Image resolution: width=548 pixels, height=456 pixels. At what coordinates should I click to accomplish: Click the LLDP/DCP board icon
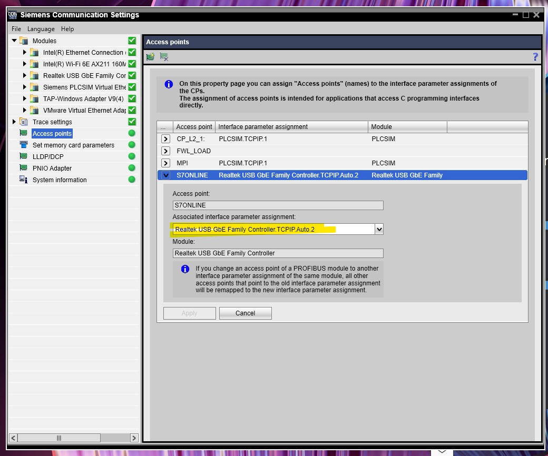[x=23, y=156]
